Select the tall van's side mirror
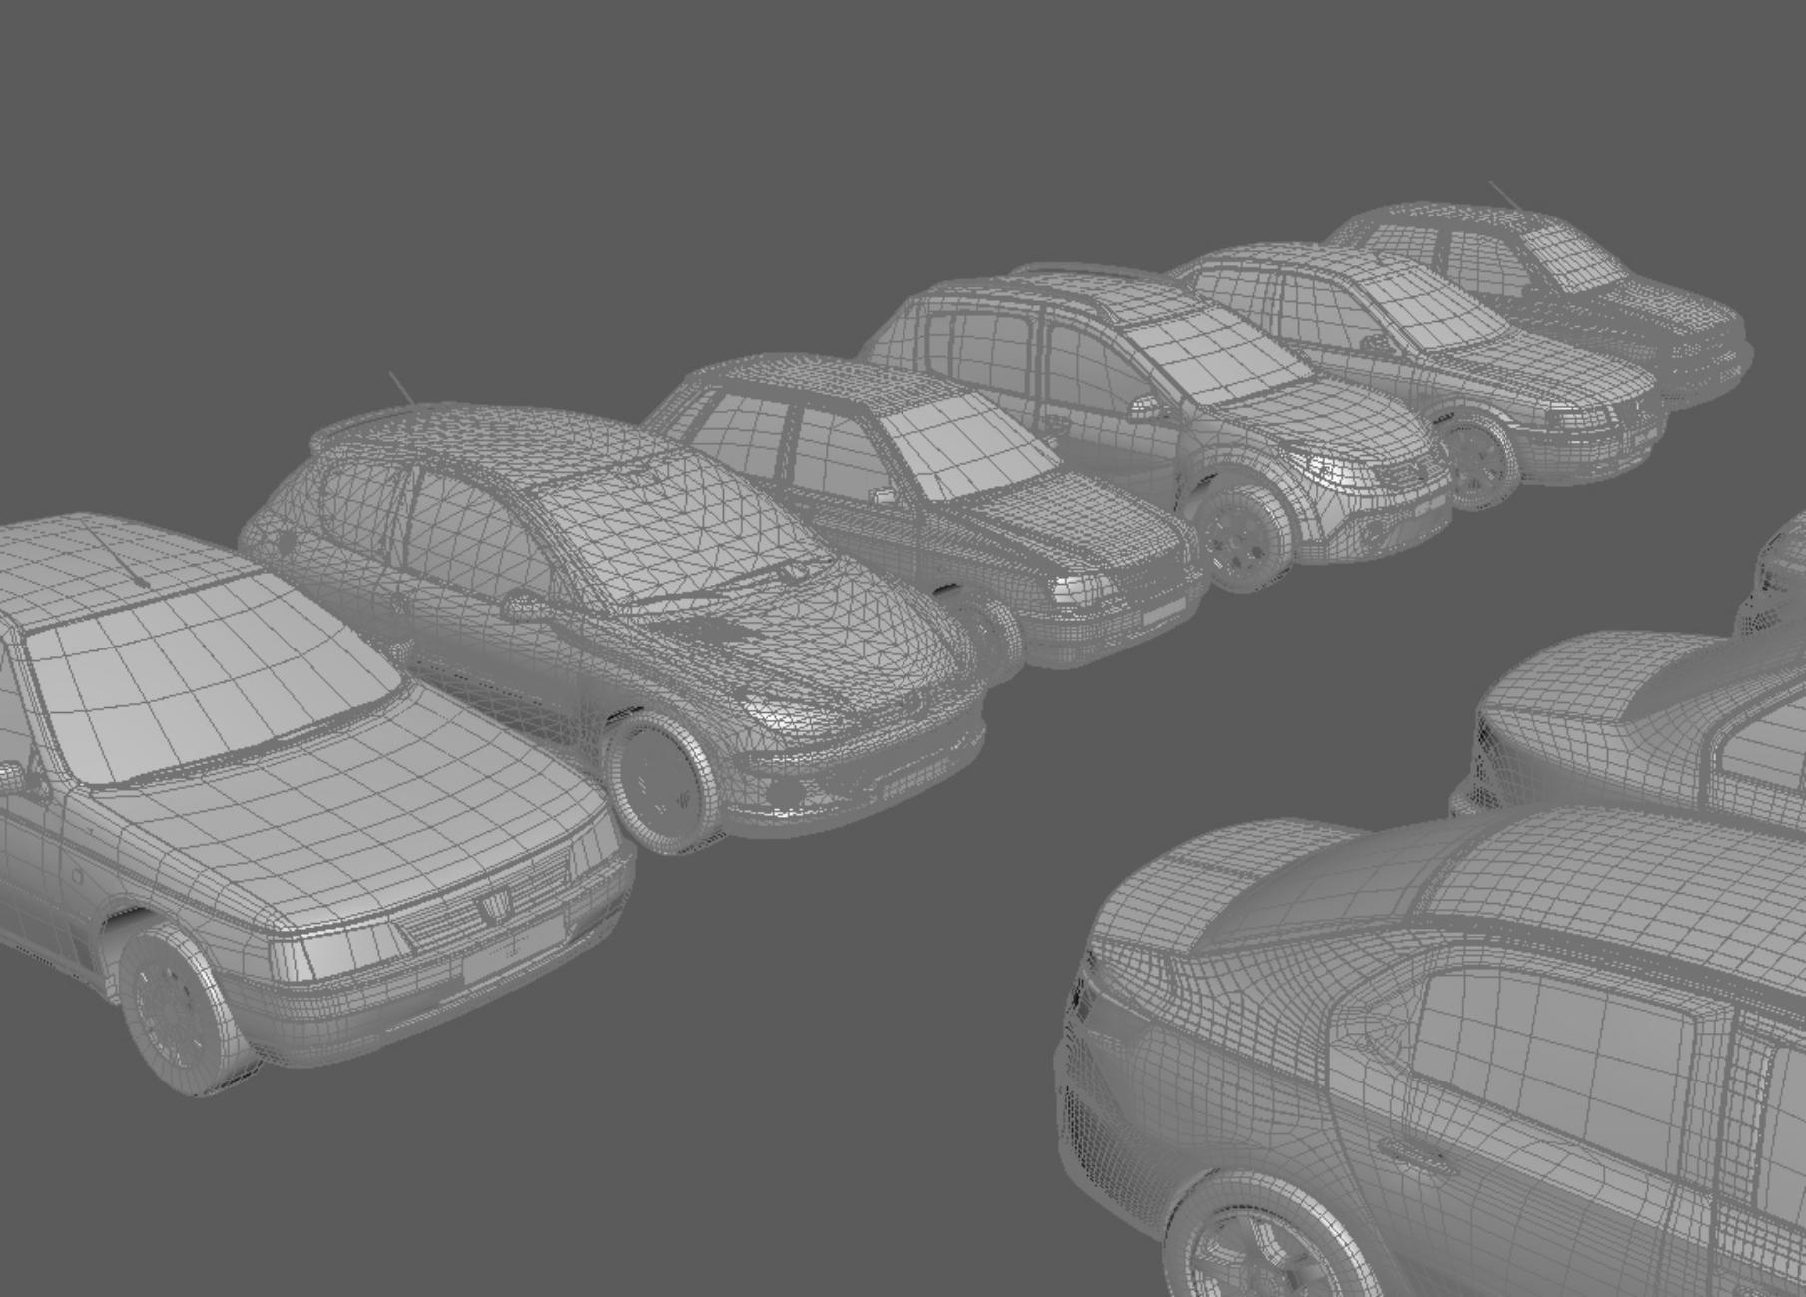 click(1145, 409)
